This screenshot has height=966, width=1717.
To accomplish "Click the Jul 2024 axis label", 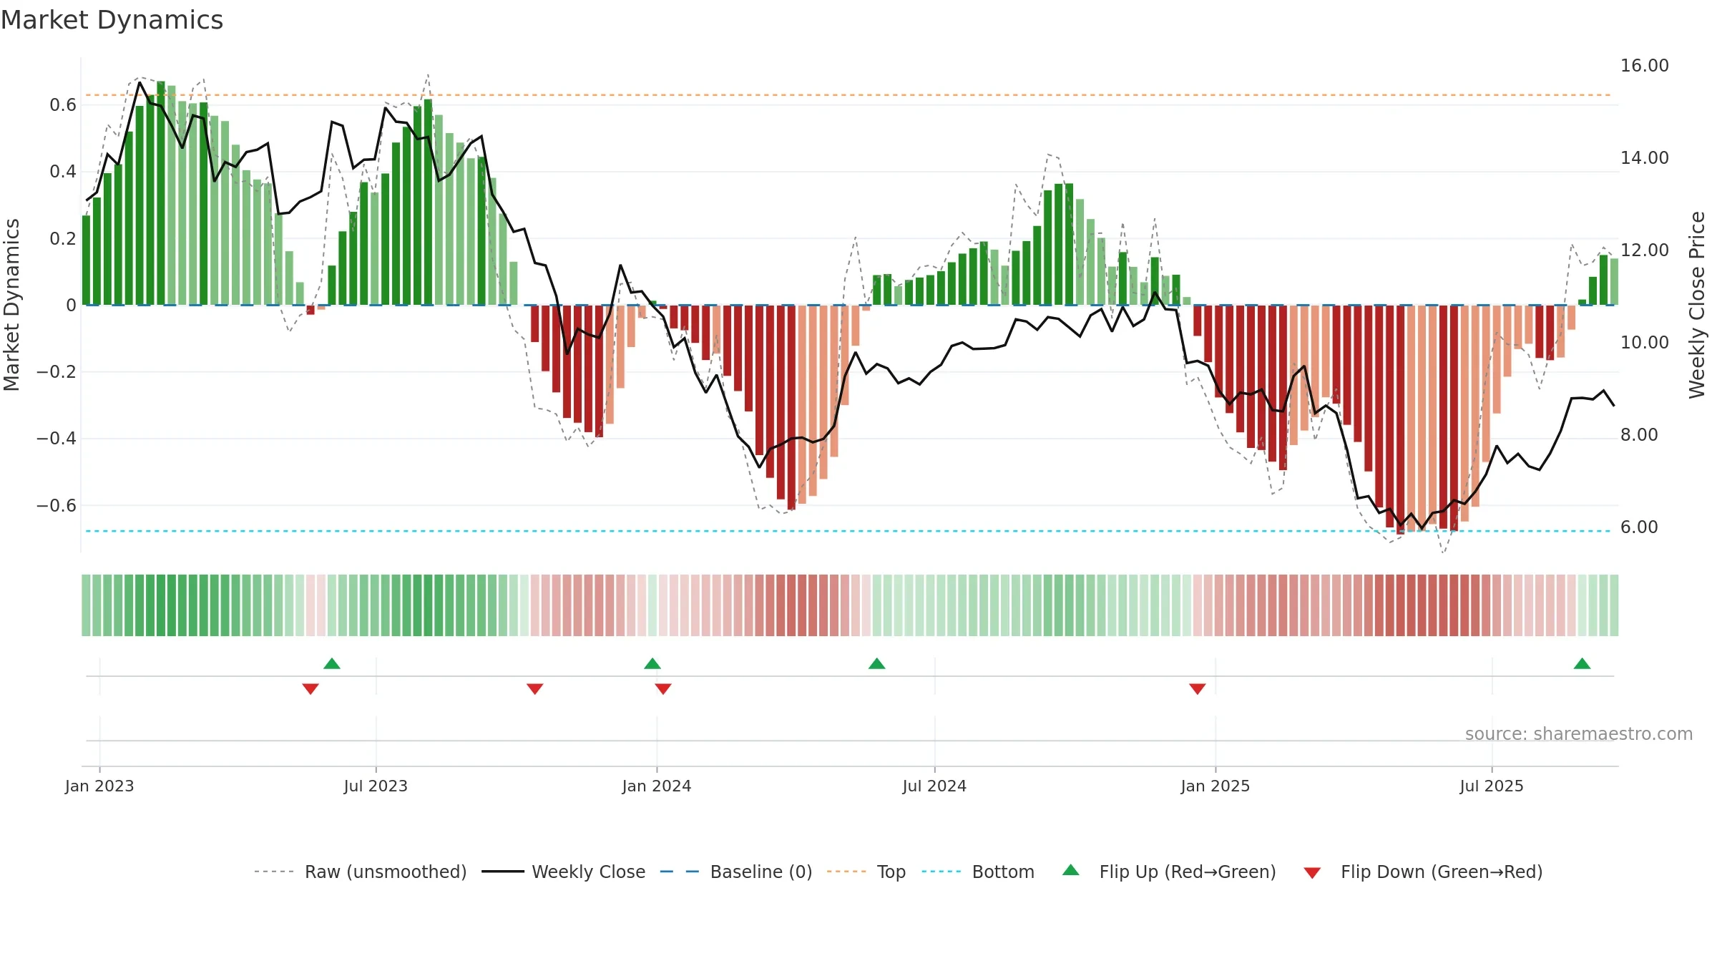I will coord(934,786).
